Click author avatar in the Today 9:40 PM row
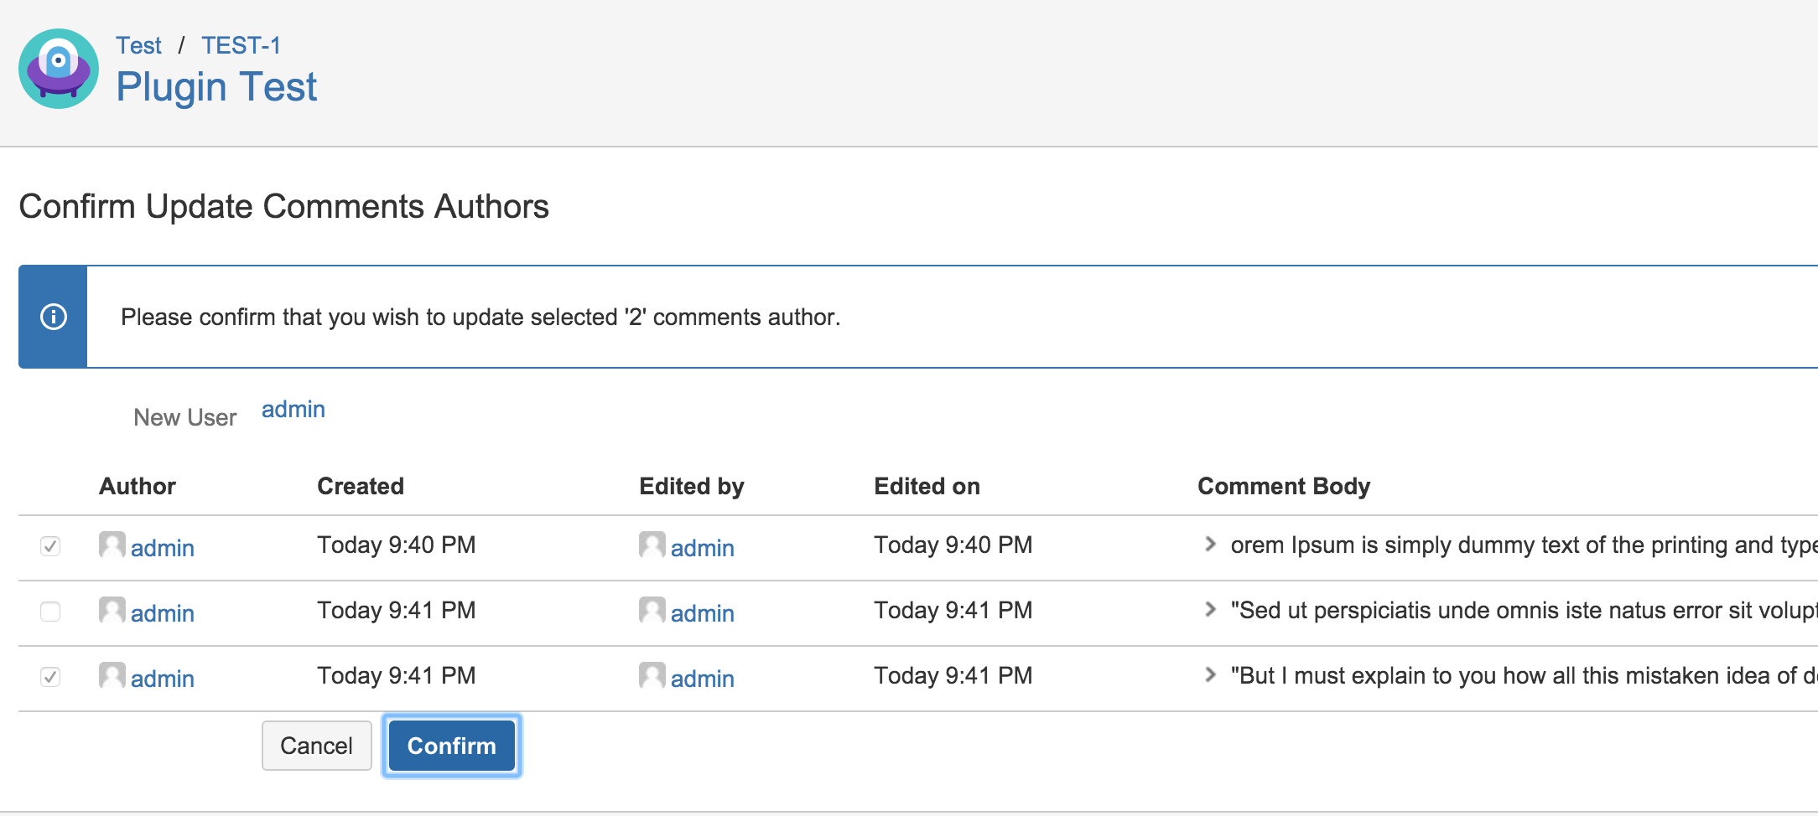This screenshot has width=1818, height=816. [112, 545]
